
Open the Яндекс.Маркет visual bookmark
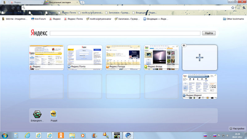(x=200, y=86)
